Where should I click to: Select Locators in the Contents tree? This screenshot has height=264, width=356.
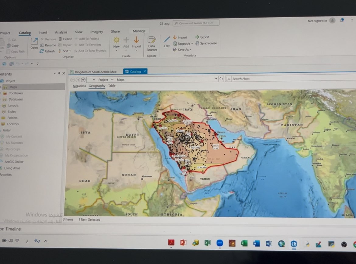tap(13, 124)
